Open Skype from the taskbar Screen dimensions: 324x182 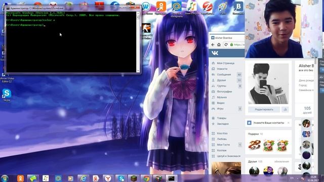(121, 178)
